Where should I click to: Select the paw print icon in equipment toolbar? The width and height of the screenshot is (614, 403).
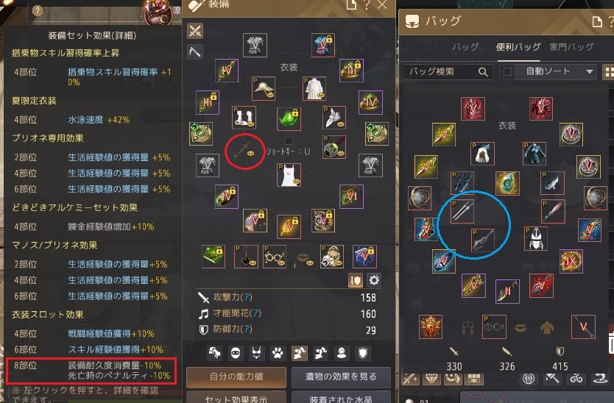point(278,353)
